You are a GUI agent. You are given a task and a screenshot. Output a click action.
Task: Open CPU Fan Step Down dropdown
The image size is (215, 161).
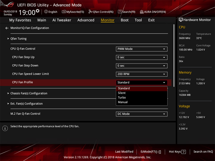[142, 66]
